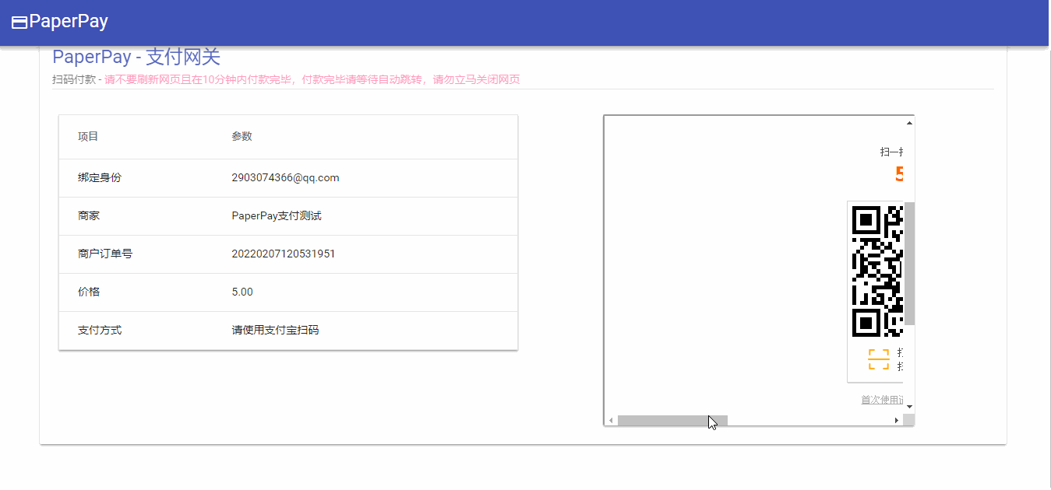Open the 首次使用 help link
Image resolution: width=1051 pixels, height=490 pixels.
[882, 400]
